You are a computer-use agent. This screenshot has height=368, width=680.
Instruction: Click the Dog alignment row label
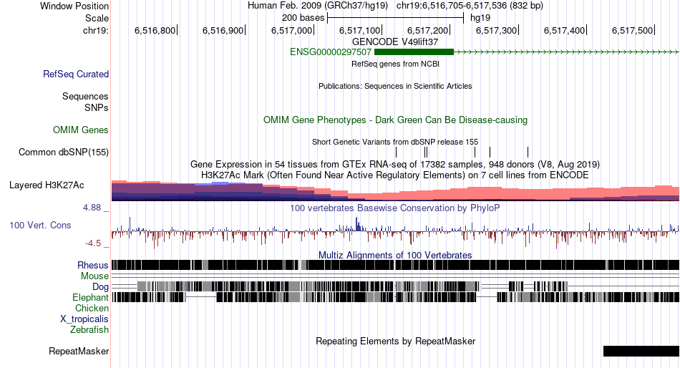(100, 287)
